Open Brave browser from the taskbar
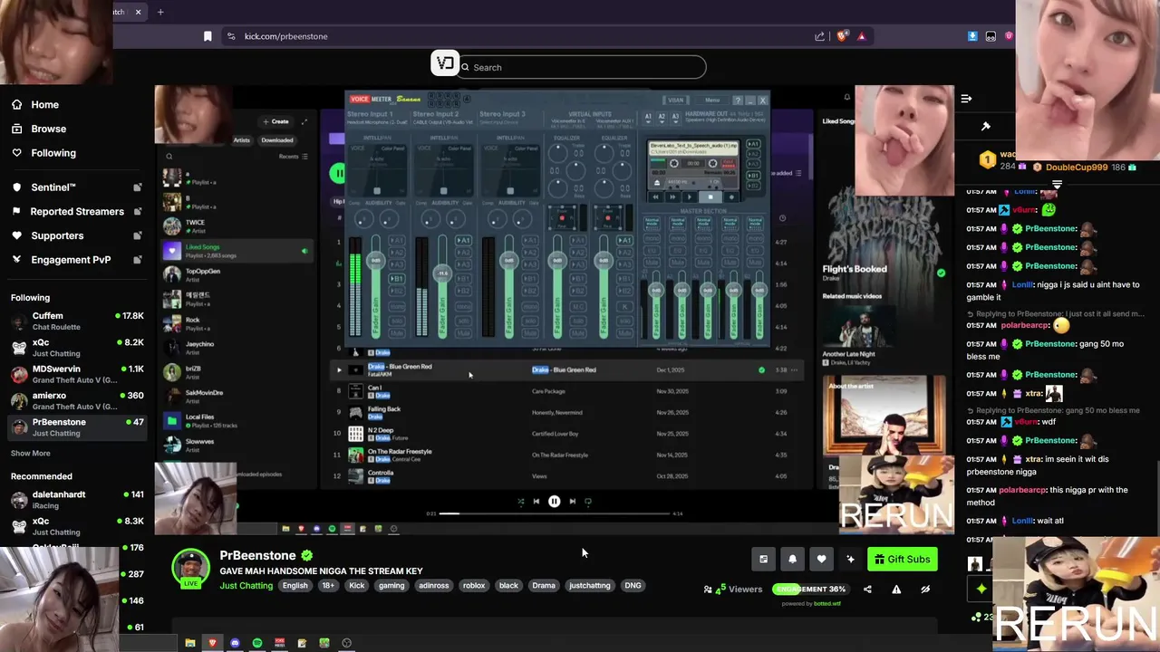The image size is (1160, 652). pyautogui.click(x=213, y=643)
